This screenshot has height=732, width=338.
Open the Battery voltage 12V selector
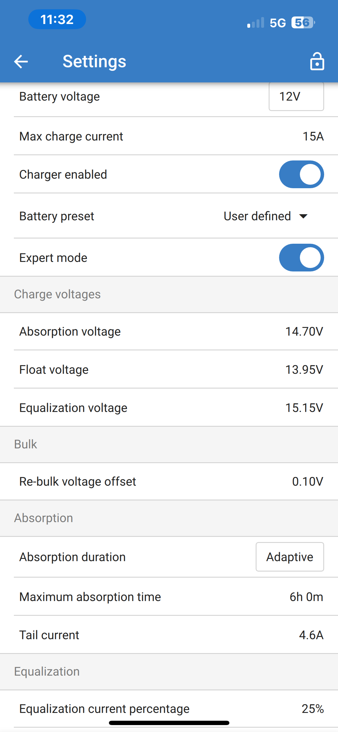(x=296, y=97)
